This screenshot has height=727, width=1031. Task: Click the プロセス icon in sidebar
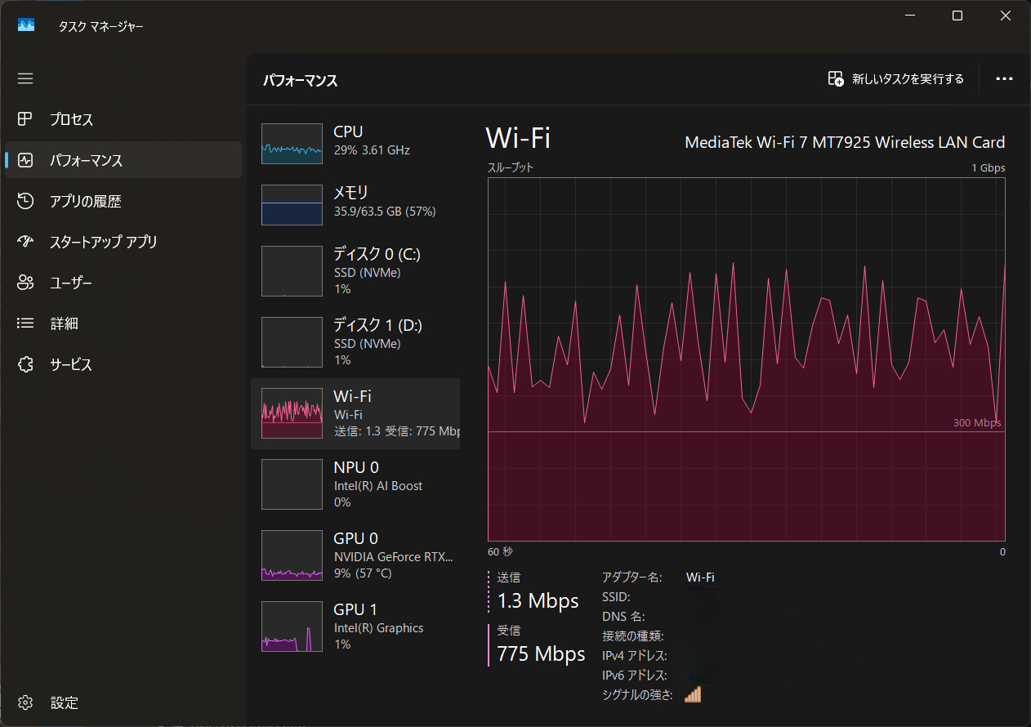(25, 119)
